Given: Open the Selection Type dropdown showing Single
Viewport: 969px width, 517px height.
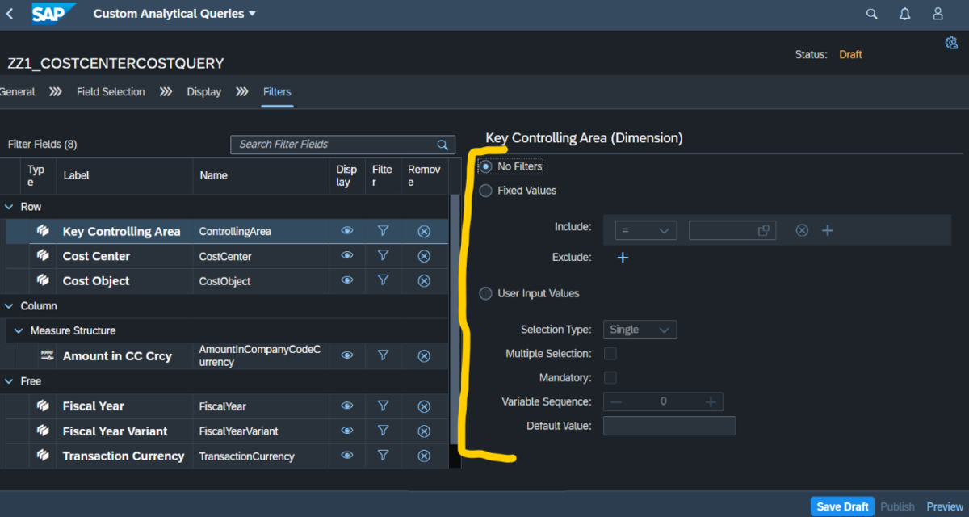Looking at the screenshot, I should (640, 330).
